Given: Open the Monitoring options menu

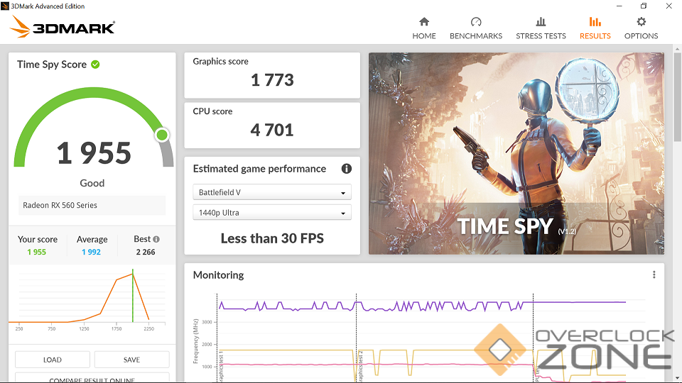Looking at the screenshot, I should 654,274.
